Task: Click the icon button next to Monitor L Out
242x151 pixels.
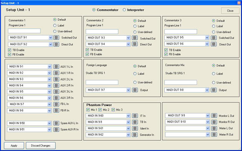Action: [214, 116]
